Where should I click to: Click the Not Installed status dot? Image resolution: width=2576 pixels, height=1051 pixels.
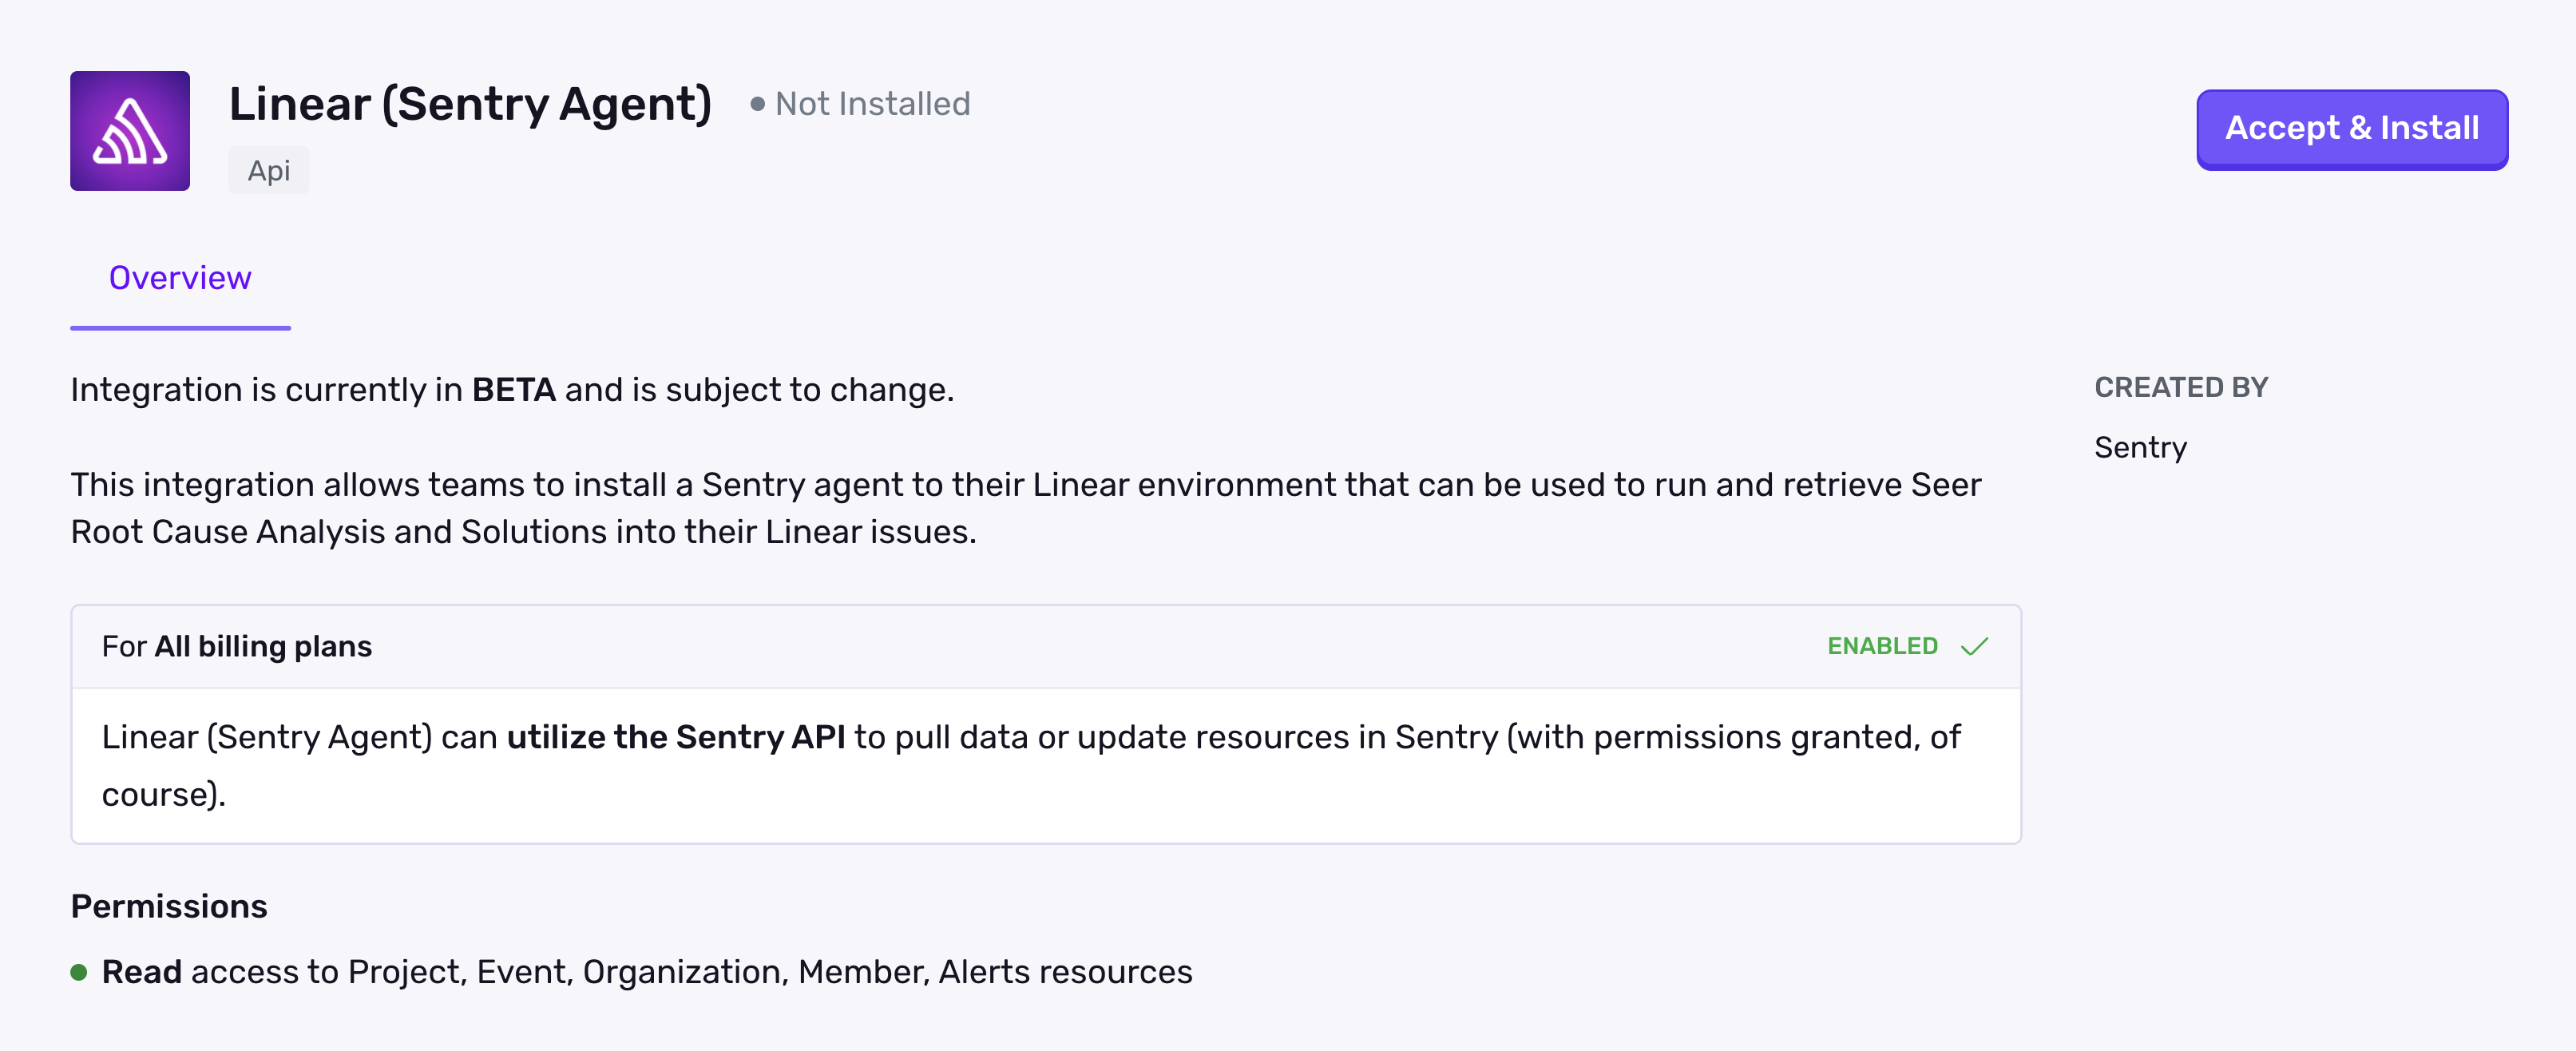click(x=757, y=103)
